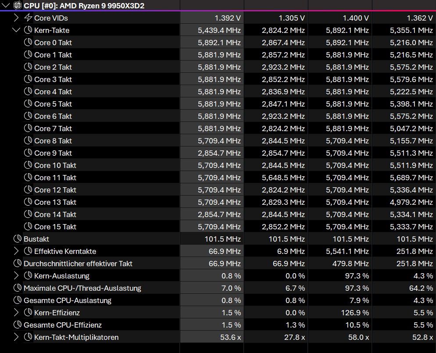Viewport: 436px width, 353px height.
Task: Select Maximale CPU-/Thread-Auslastung label
Action: 82,288
